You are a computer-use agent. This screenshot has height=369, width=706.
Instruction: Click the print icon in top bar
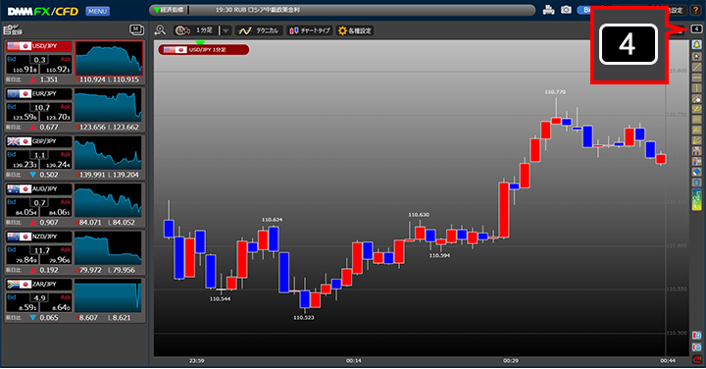coord(548,10)
